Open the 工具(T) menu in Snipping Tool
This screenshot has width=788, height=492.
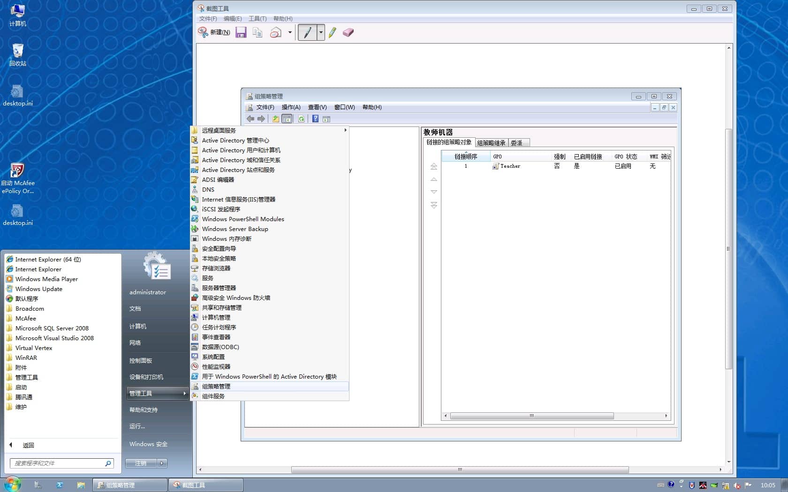pos(258,19)
